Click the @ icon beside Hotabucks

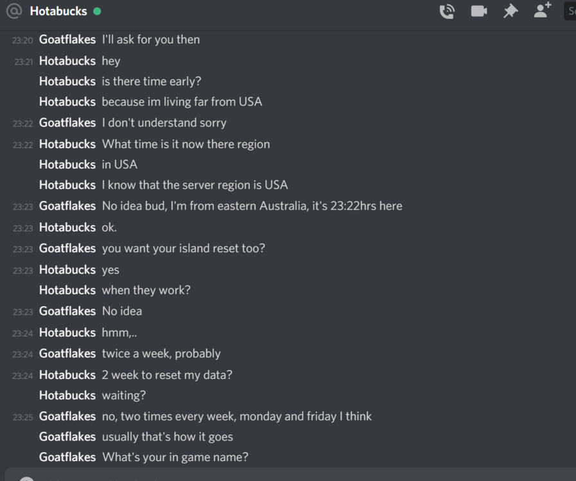click(x=13, y=11)
